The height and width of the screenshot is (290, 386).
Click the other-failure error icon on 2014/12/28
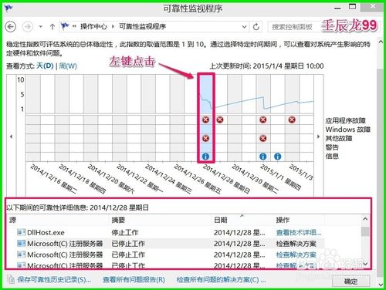pos(205,138)
